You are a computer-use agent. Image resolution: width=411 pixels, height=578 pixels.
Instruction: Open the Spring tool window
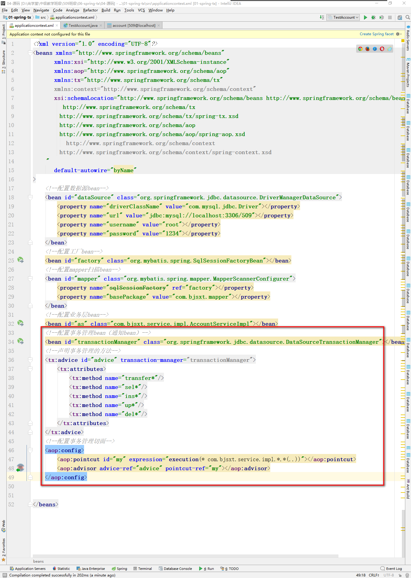[x=119, y=569]
